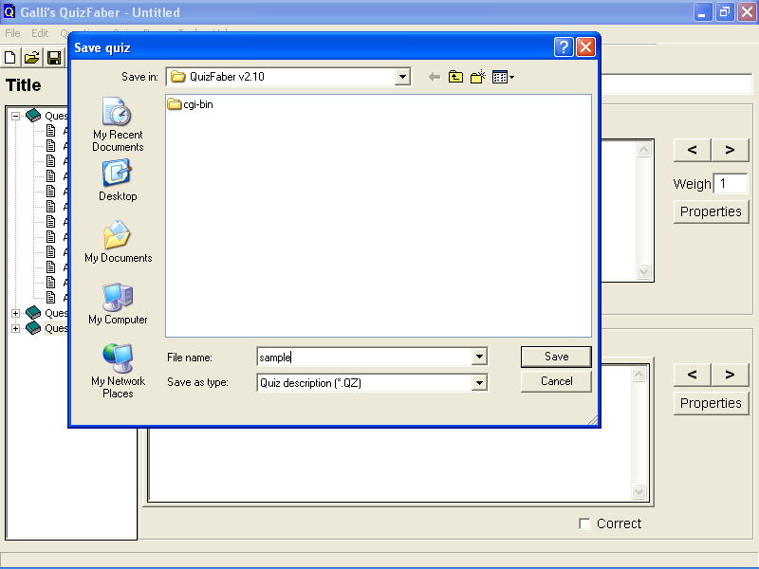Expand the second Questions tree node
Viewport: 759px width, 569px height.
[15, 313]
